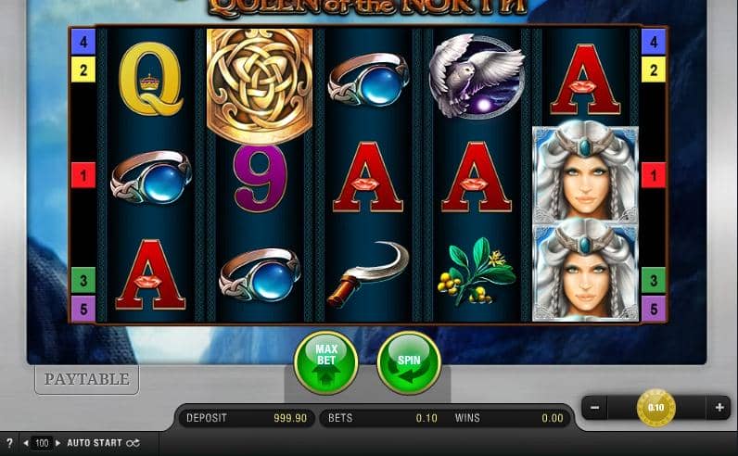Click the auto start count field showing 100
Screen dimensions: 738x456
tap(42, 443)
